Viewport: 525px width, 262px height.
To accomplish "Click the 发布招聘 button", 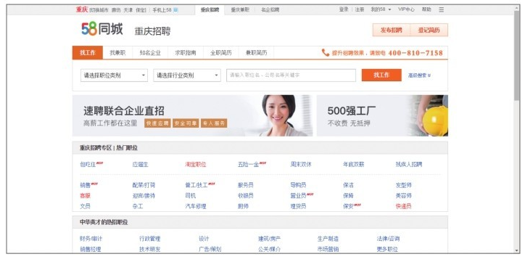I will [391, 30].
